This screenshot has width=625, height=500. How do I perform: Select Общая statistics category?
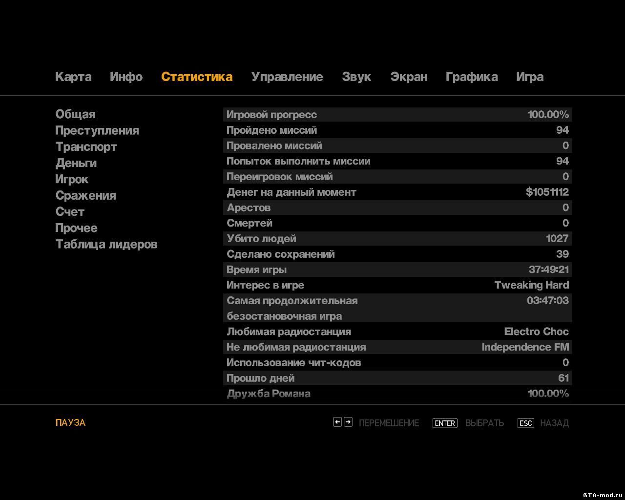click(x=76, y=114)
